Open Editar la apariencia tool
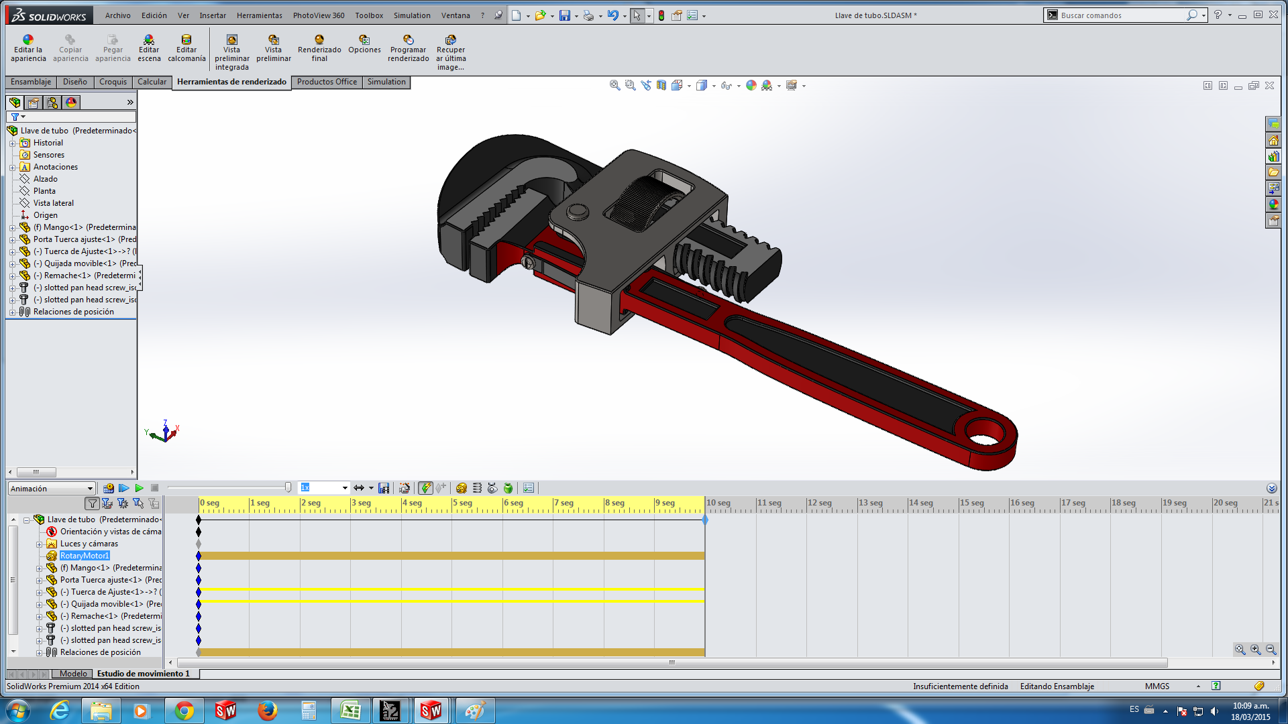 click(28, 40)
